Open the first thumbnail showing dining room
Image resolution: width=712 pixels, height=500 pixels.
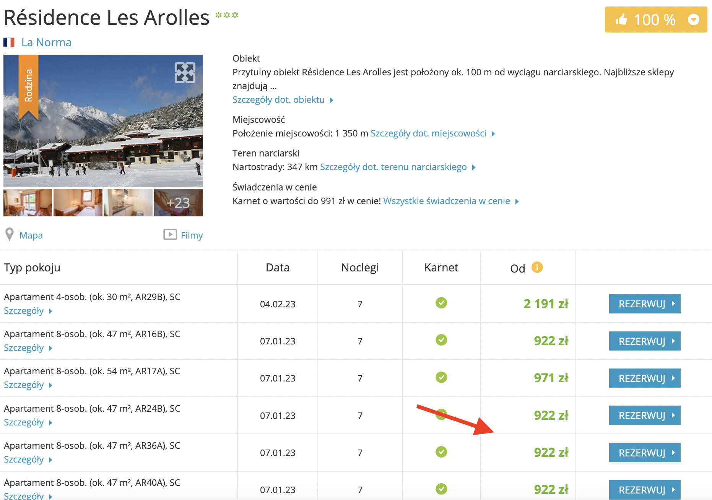click(28, 203)
